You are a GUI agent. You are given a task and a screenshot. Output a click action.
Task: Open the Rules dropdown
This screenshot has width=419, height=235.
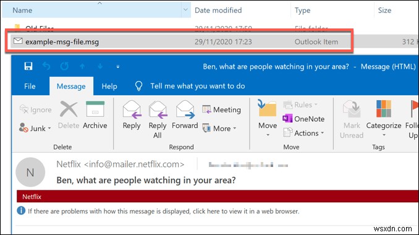(x=300, y=105)
